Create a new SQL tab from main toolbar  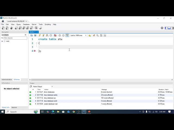pyautogui.click(x=3, y=28)
